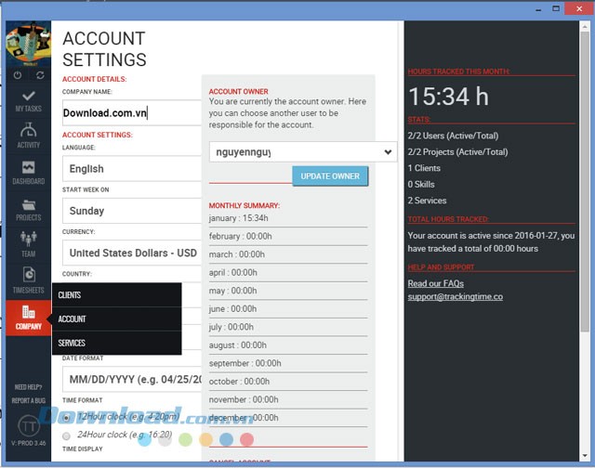Screen dimensions: 595x468
Task: Click the Company building icon
Action: click(x=28, y=316)
